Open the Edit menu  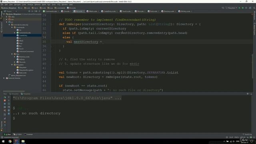click(6, 4)
